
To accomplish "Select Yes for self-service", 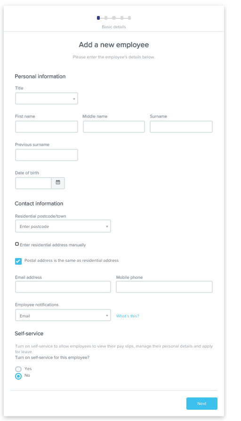I will coord(18,369).
